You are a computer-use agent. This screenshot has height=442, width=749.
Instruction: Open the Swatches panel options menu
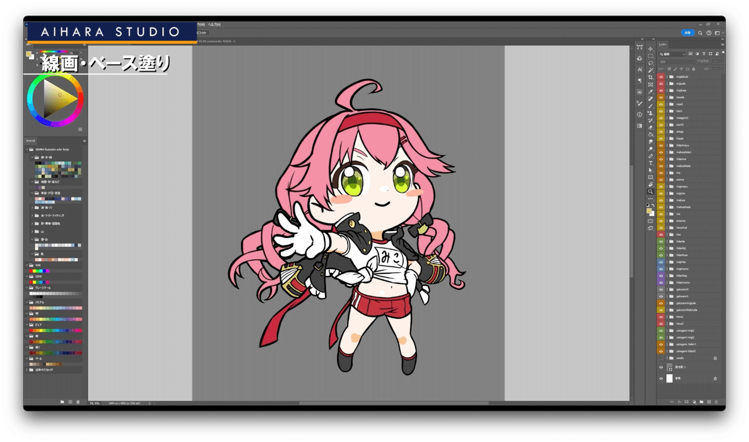[x=84, y=141]
